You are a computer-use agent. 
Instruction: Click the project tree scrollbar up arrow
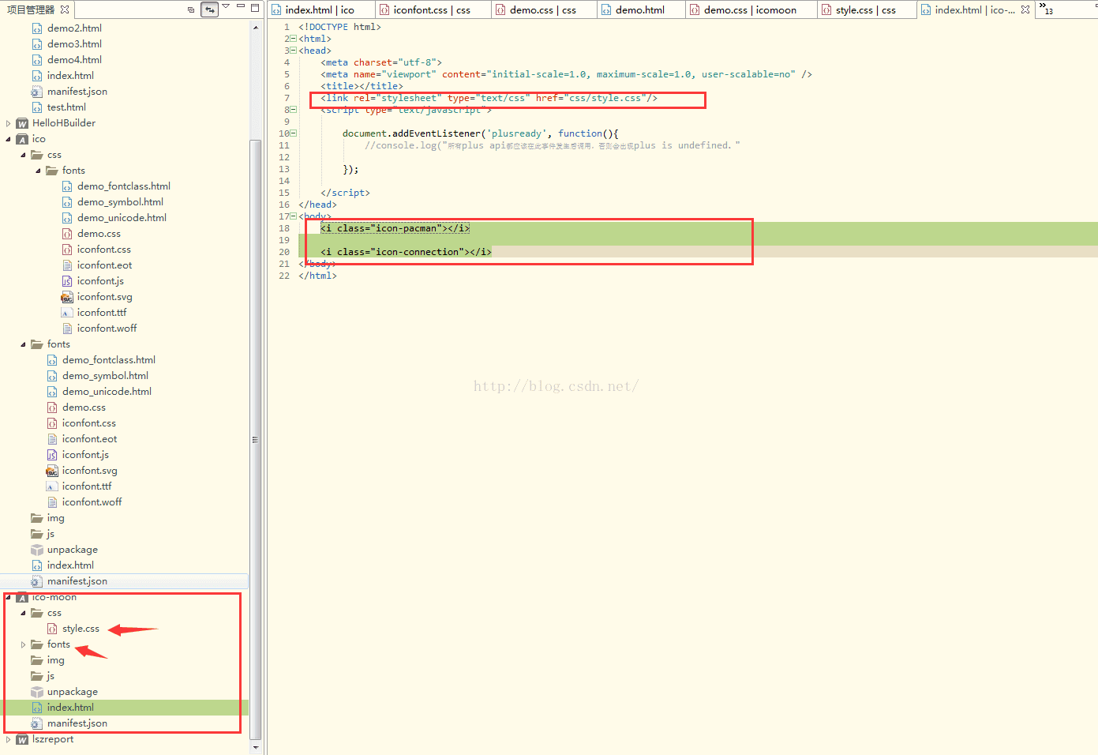(x=255, y=28)
